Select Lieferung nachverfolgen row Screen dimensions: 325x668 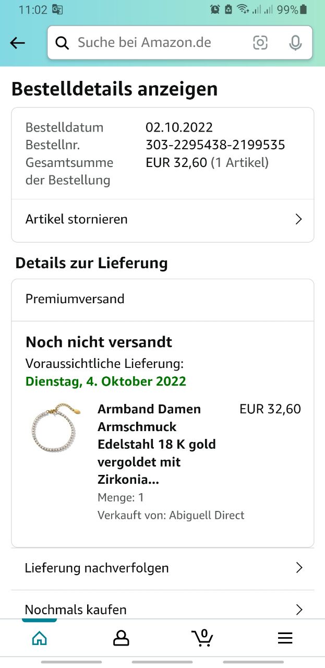pos(163,568)
